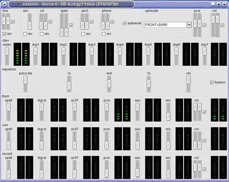Click the front mic slider handle
This screenshot has height=182, width=229.
[x=168, y=116]
